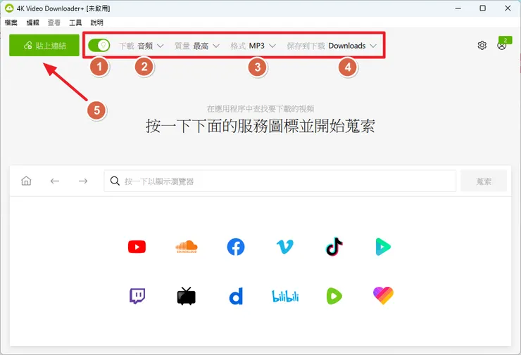
Task: Close the 4K Video Downloader window
Action: click(508, 8)
